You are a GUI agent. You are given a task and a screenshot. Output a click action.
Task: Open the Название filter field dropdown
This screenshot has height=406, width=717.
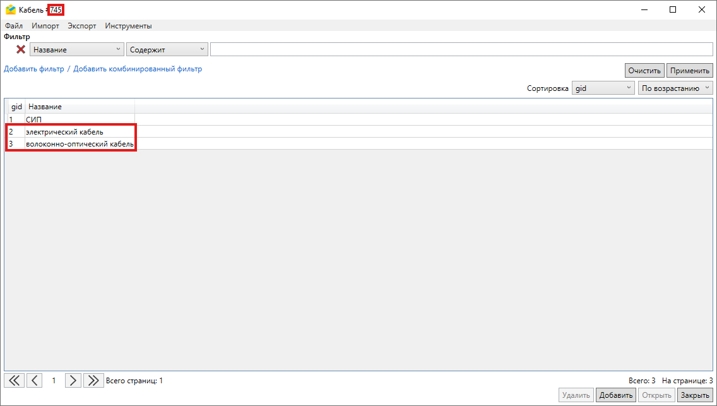tap(77, 50)
